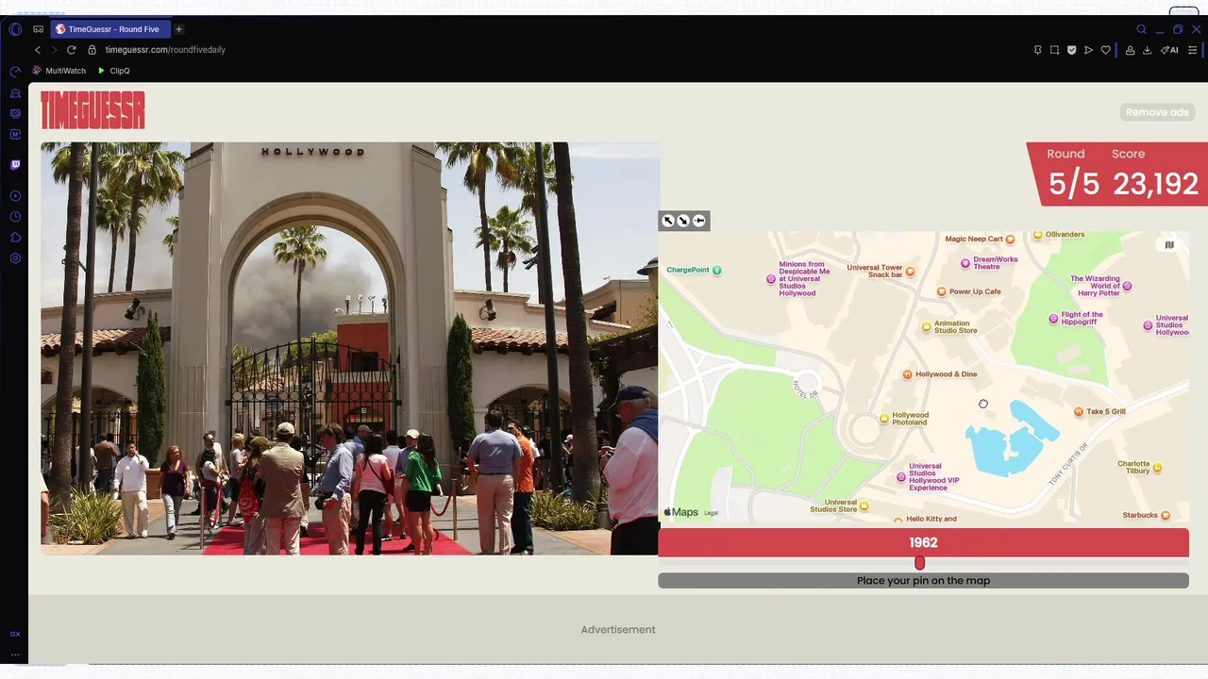The height and width of the screenshot is (679, 1208).
Task: Open the MultiWatch bookmark
Action: coord(59,71)
